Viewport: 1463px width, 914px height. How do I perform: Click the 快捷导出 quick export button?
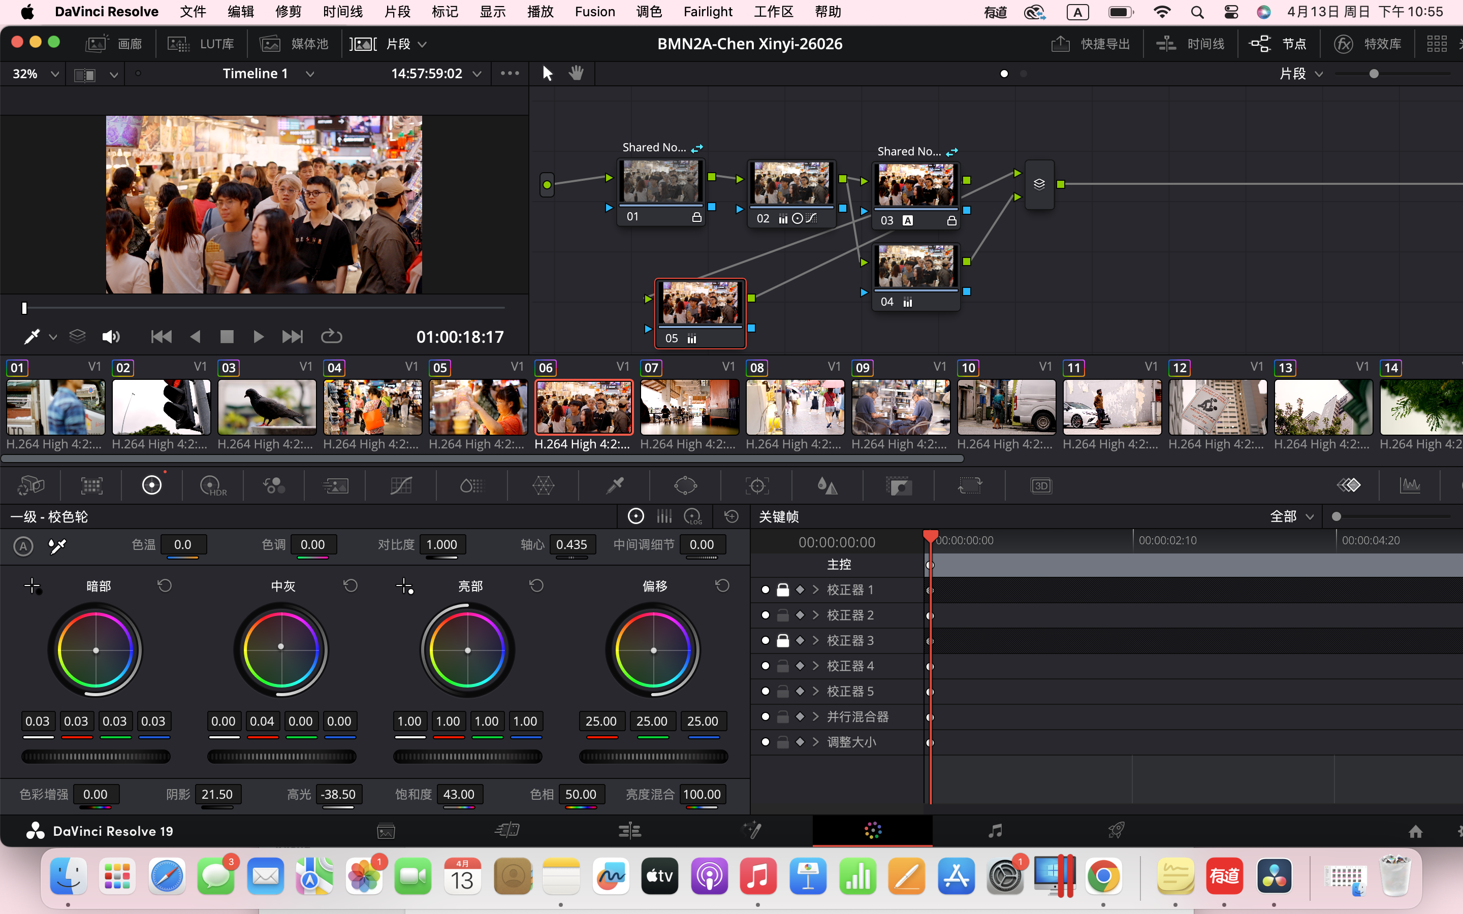pyautogui.click(x=1091, y=43)
